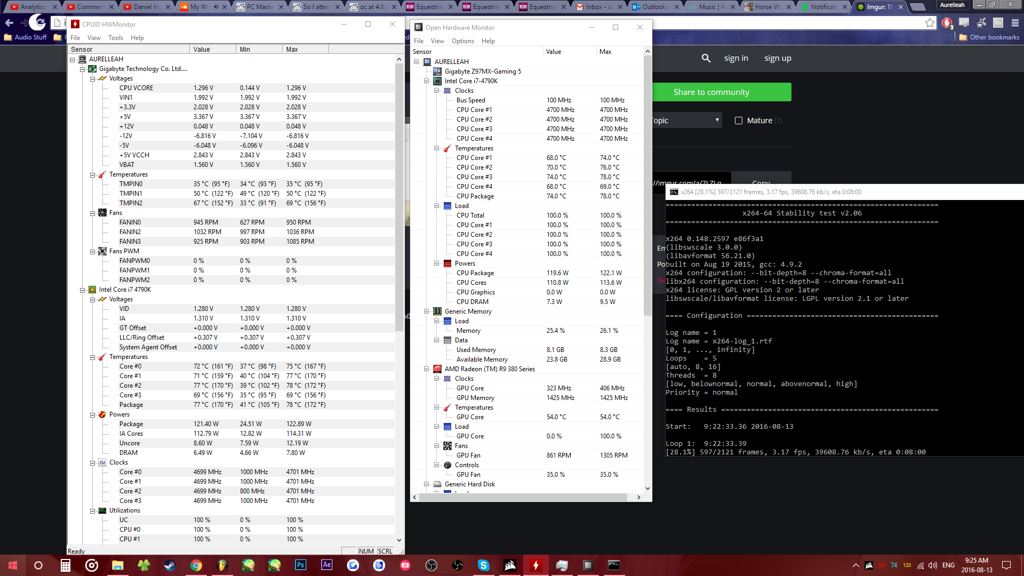Screen dimensions: 1024x576
Task: Click the Min column header in HWMonitor
Action: (259, 49)
